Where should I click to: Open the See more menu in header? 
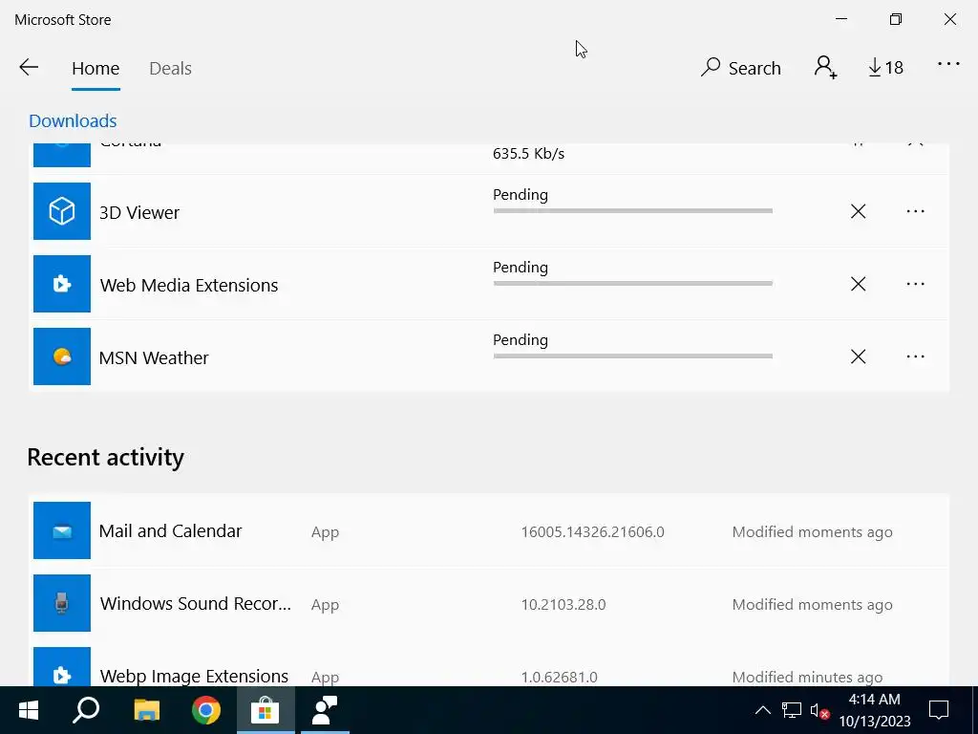(x=948, y=64)
